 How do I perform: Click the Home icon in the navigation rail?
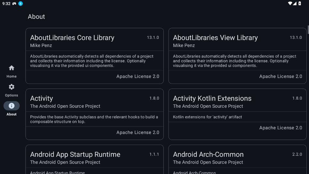[11, 68]
